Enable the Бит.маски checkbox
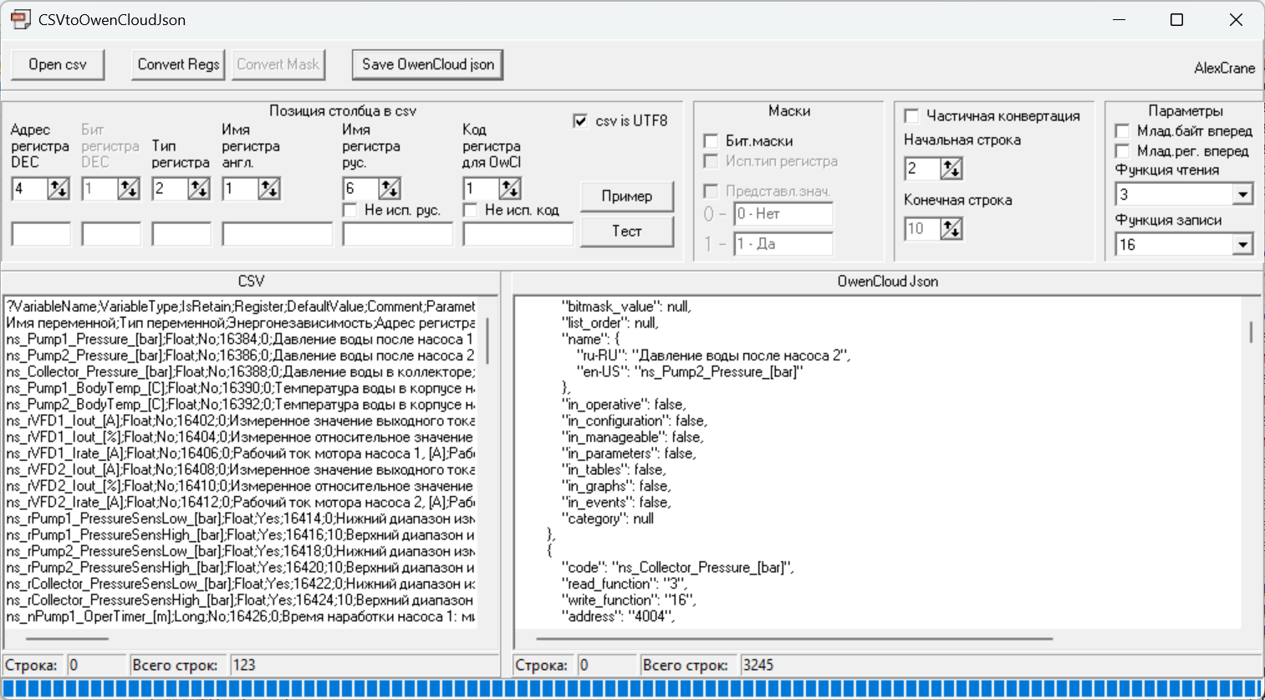 click(712, 141)
